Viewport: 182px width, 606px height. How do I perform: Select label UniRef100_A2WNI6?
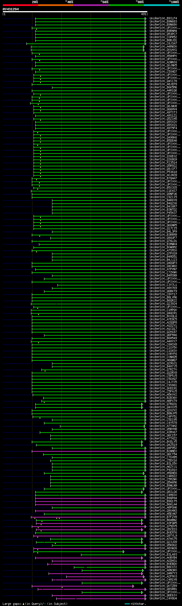pyautogui.click(x=163, y=62)
